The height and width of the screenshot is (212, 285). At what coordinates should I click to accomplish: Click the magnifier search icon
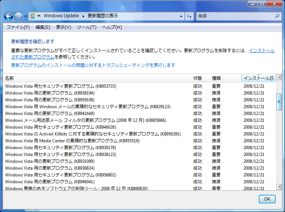tap(277, 16)
